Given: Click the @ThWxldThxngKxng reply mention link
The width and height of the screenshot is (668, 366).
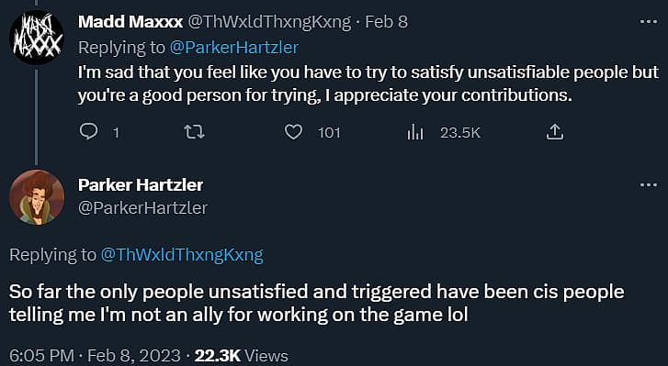Looking at the screenshot, I should pos(182,255).
